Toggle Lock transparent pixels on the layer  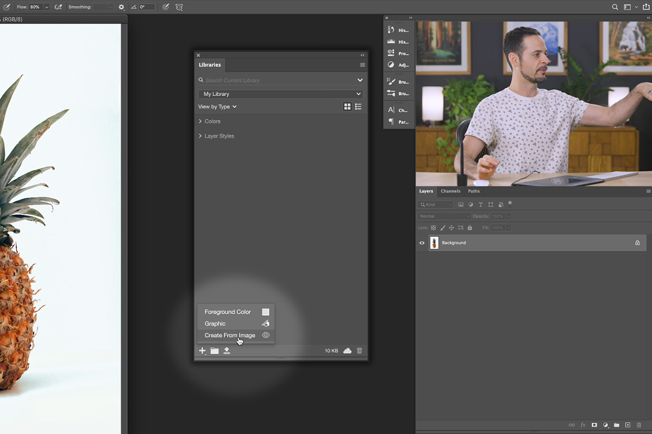click(433, 227)
